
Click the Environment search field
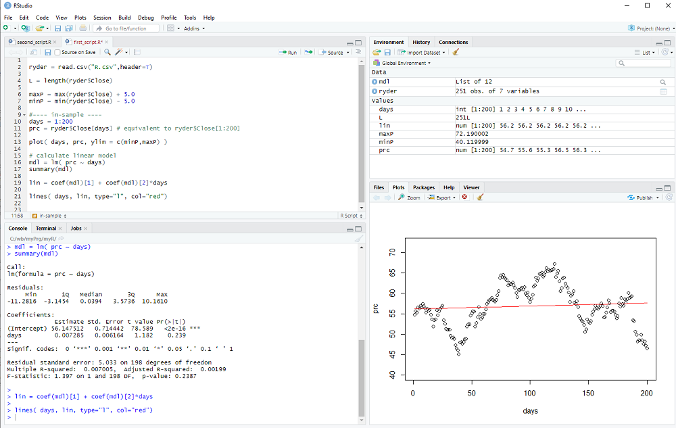[x=644, y=63]
